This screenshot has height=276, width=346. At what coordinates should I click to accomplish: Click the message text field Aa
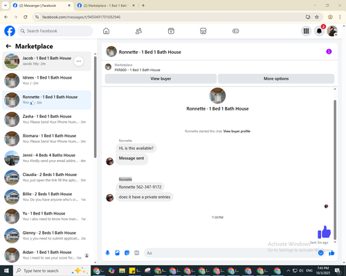pyautogui.click(x=230, y=253)
